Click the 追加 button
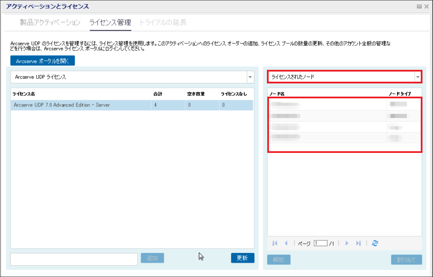This screenshot has height=277, width=433. point(152,258)
